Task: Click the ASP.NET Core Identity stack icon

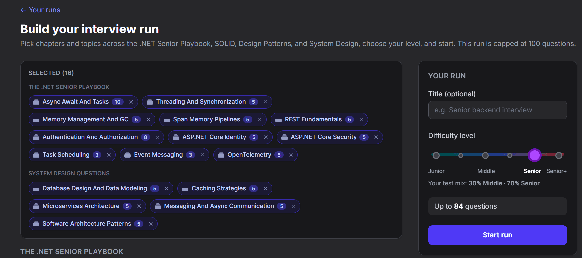Action: [176, 137]
